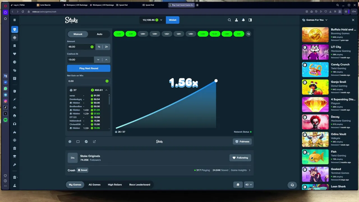This screenshot has width=359, height=202.
Task: Double the bet with the 2× button
Action: coord(106,47)
